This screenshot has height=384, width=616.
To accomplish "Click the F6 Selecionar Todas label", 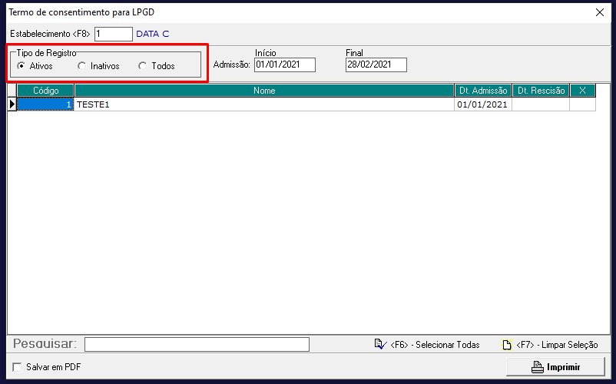I will coord(435,345).
